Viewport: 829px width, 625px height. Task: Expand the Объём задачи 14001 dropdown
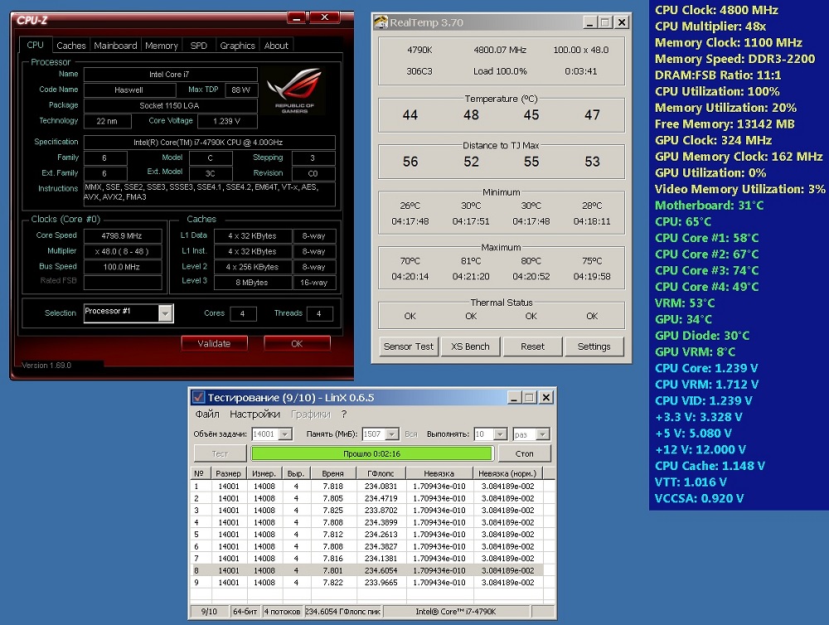[285, 434]
